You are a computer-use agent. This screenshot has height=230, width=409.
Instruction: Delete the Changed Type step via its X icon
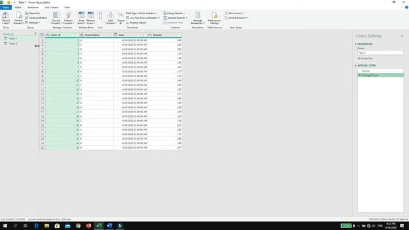tap(360, 75)
